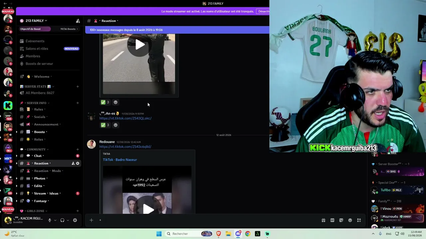Open the Chat channel

point(38,156)
